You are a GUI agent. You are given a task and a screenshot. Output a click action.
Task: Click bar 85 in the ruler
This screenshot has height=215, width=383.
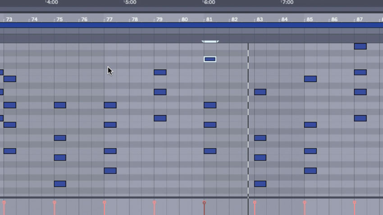(310, 19)
